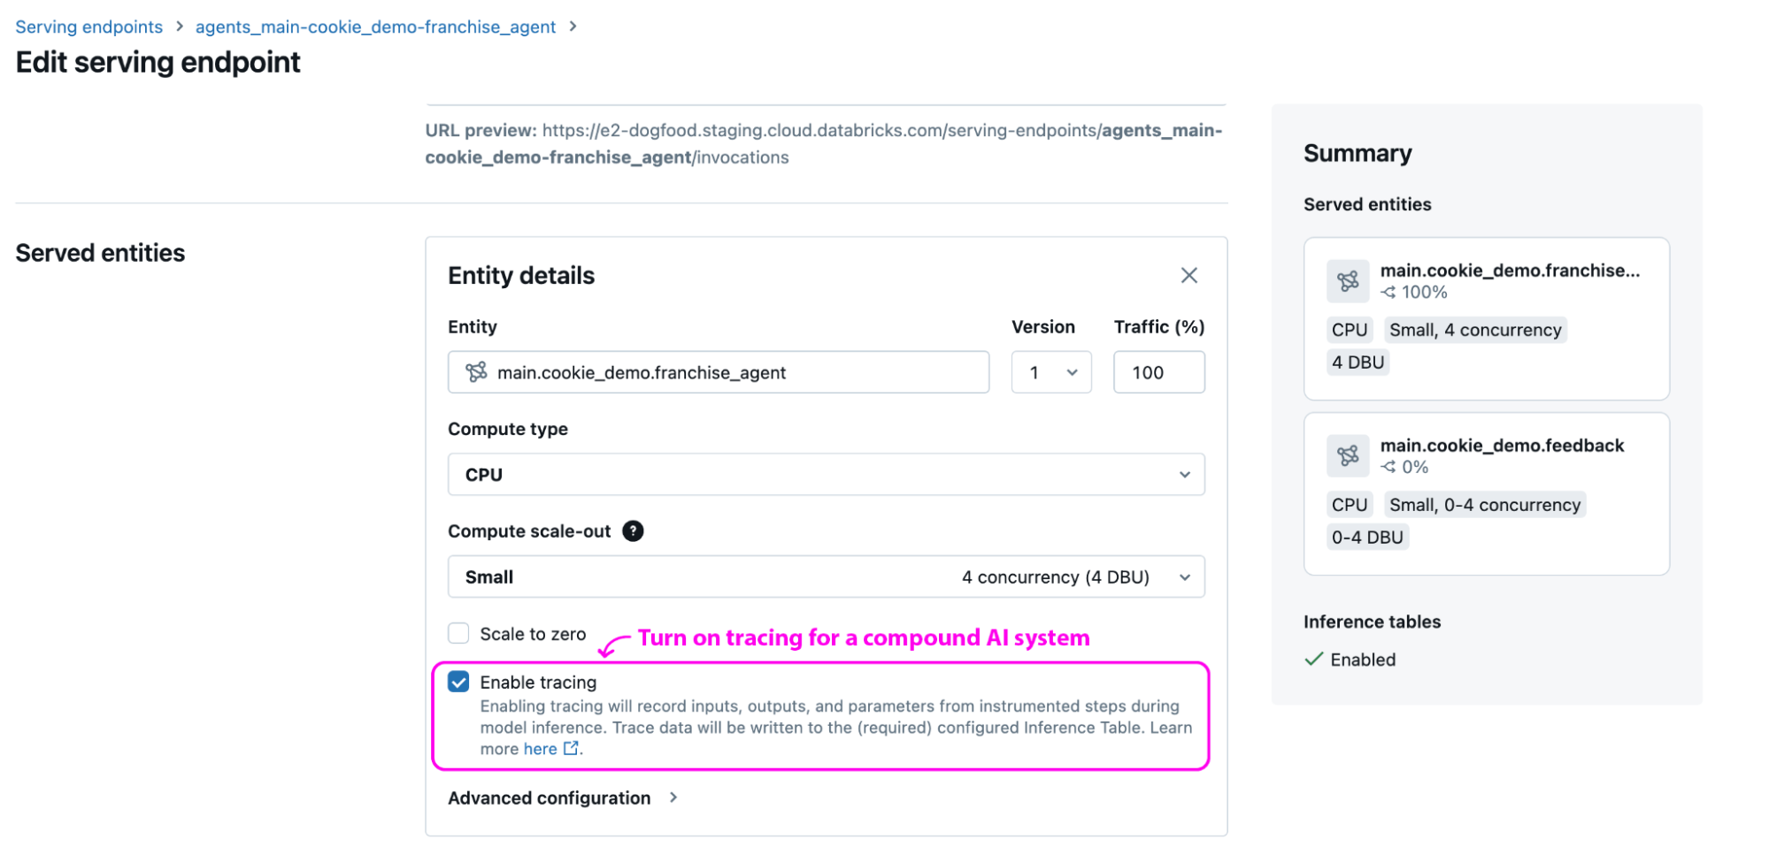Click the Traffic percentage input field
1769x847 pixels.
(x=1158, y=372)
